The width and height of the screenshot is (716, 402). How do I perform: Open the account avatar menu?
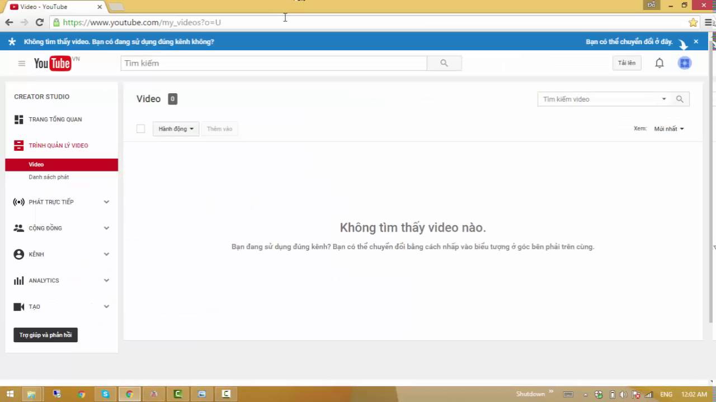click(685, 63)
